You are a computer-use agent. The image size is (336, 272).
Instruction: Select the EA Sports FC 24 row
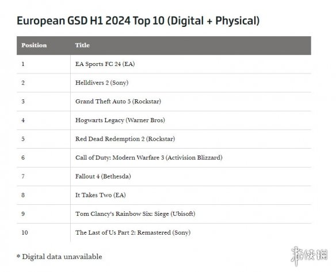pyautogui.click(x=164, y=64)
